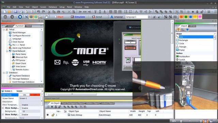218x123 pixels.
Task: Collapse the second Show Background property group
Action: [x=3, y=115]
